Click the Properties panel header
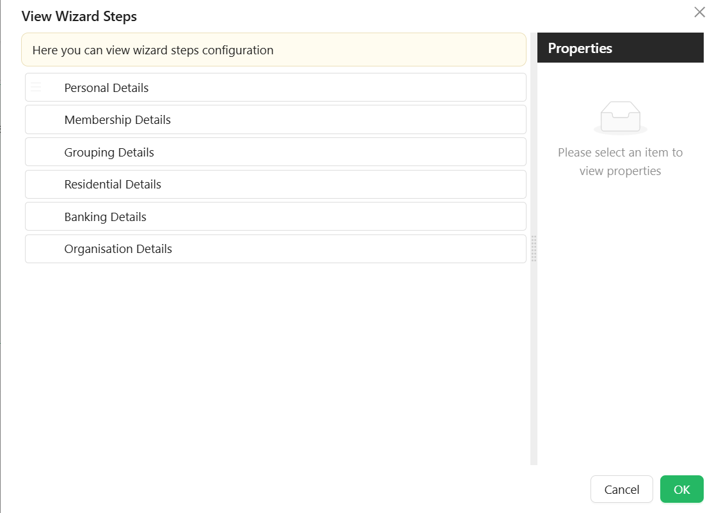 click(621, 48)
